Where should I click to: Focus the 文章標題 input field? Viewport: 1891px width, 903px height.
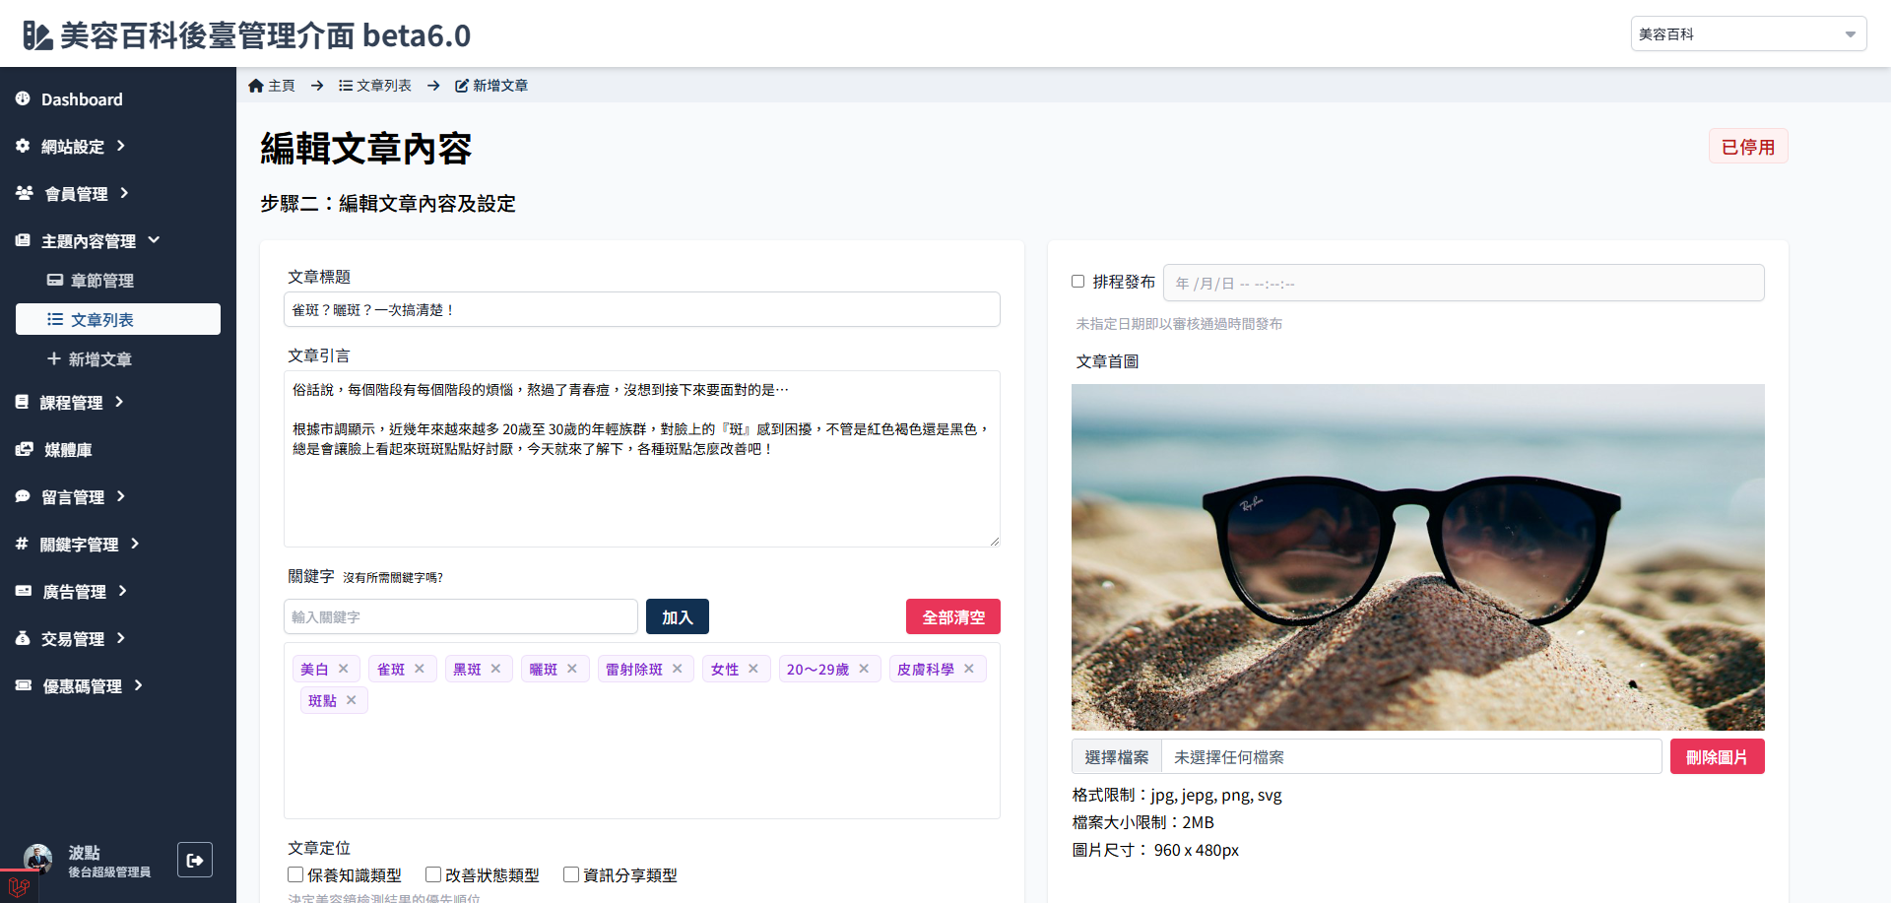(x=642, y=309)
